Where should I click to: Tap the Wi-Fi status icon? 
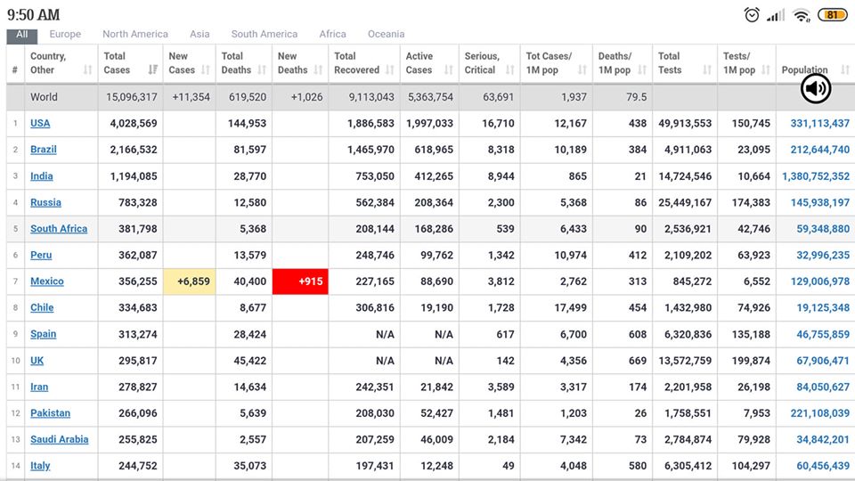click(802, 15)
